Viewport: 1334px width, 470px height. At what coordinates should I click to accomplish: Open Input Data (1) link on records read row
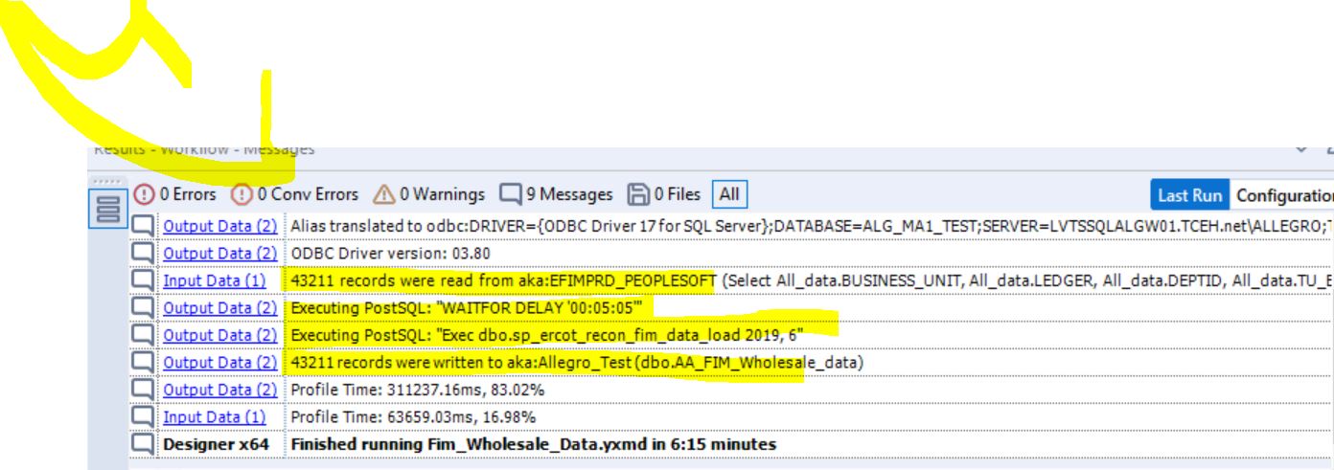click(214, 281)
